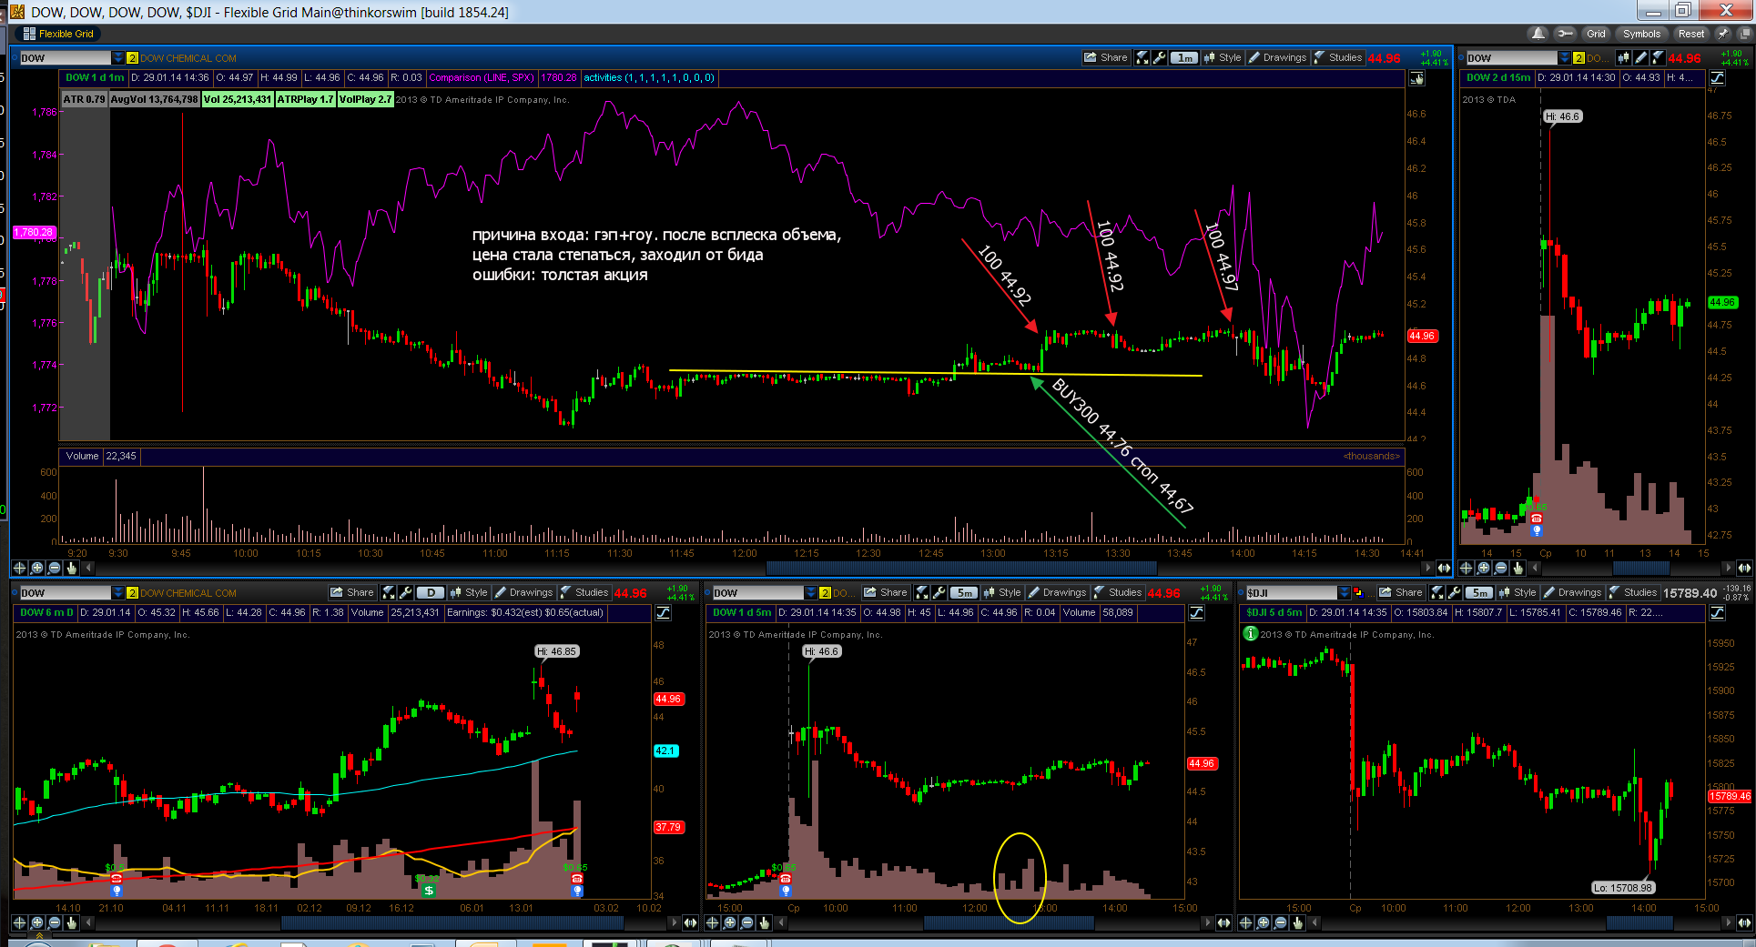
Task: Open Drawings pencil icon on 15m DOW chart
Action: click(x=1640, y=57)
